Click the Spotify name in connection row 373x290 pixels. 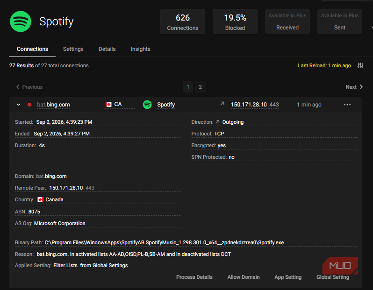(x=166, y=105)
